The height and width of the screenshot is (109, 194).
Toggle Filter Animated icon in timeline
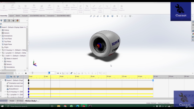pyautogui.click(x=11, y=77)
